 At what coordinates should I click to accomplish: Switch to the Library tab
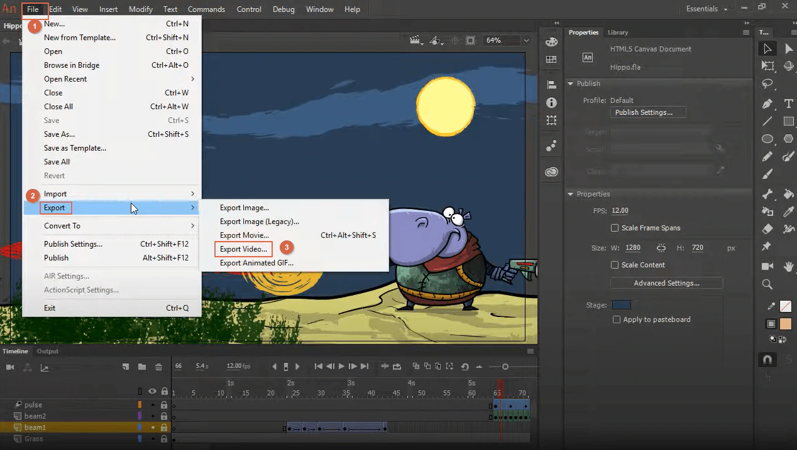(617, 32)
